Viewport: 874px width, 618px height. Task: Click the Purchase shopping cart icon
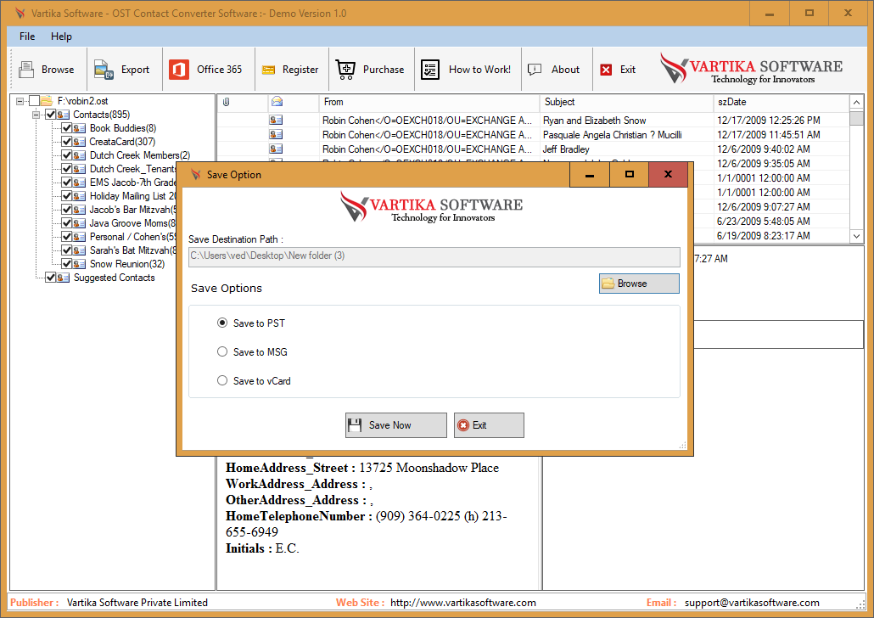pos(345,70)
